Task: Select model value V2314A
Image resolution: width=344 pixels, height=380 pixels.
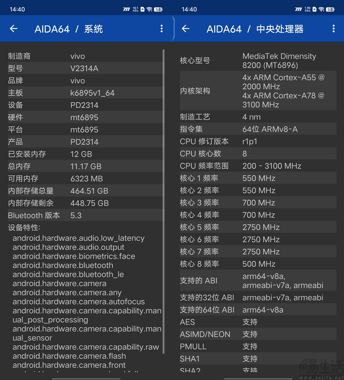Action: pyautogui.click(x=84, y=68)
